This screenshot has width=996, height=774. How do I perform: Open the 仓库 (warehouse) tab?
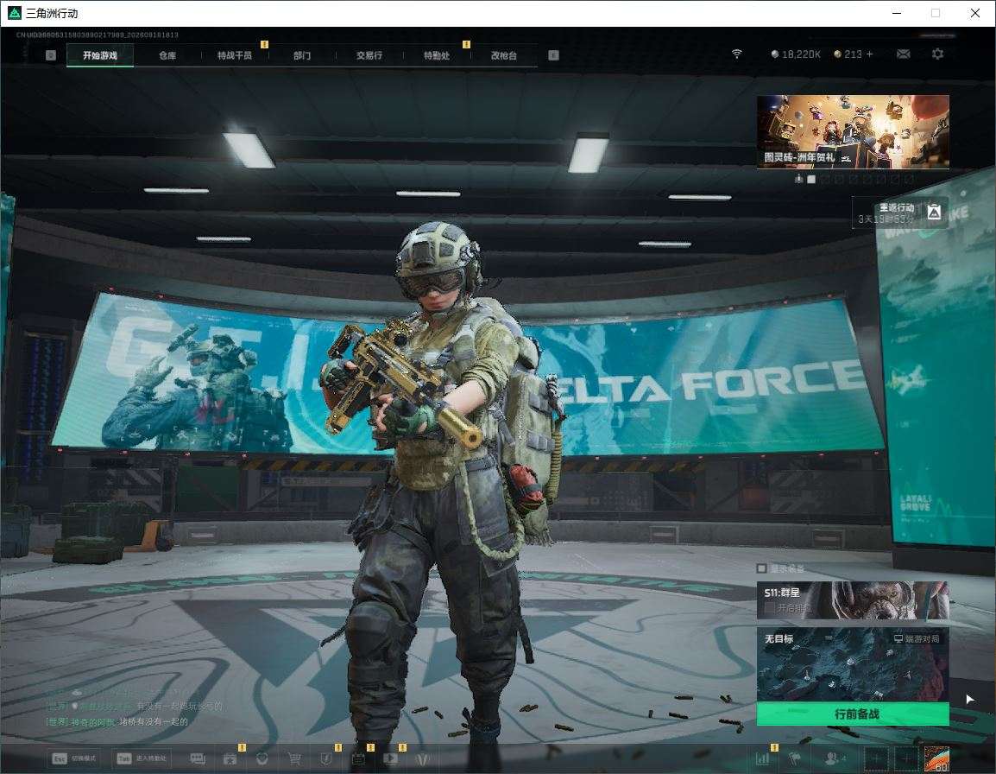point(167,55)
